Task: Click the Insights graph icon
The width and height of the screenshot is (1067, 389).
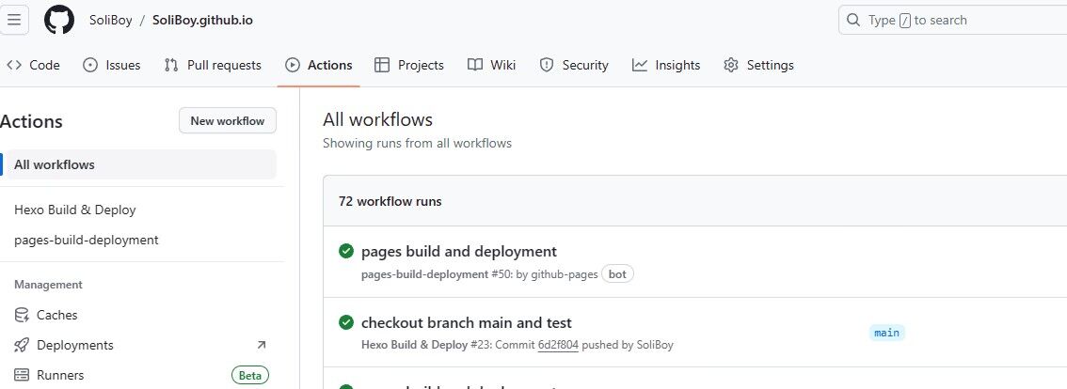Action: click(640, 65)
